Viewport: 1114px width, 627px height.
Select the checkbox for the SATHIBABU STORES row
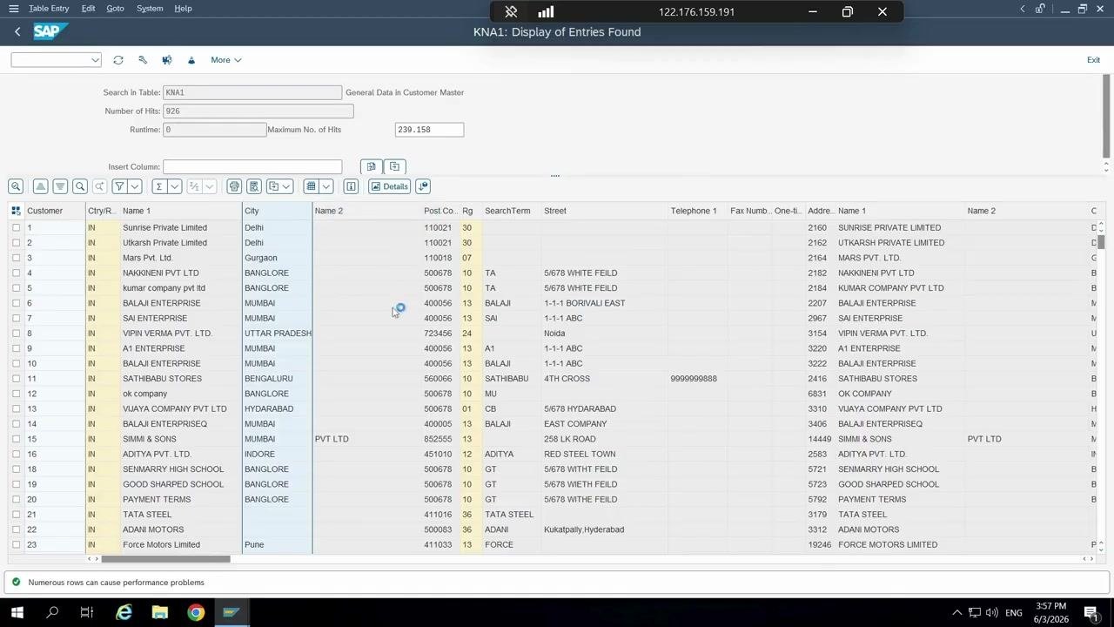pyautogui.click(x=16, y=379)
